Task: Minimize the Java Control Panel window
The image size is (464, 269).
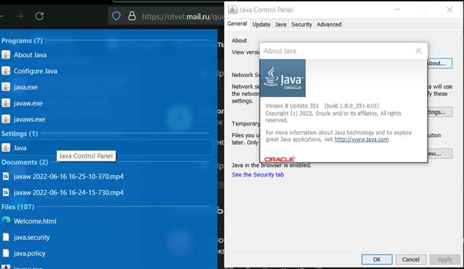Action: pos(397,9)
